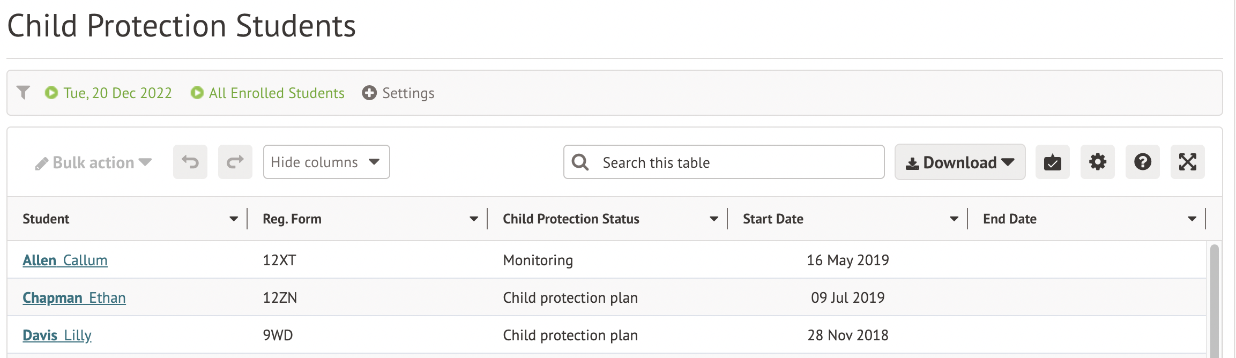
Task: Open Start Date column menu arrow
Action: (954, 219)
